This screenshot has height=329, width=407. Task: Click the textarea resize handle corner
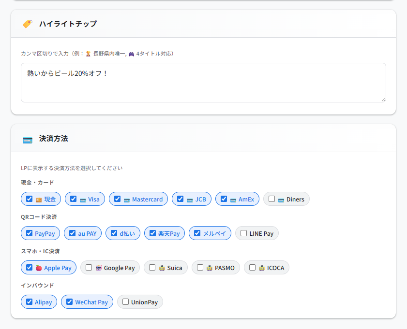pos(383,100)
